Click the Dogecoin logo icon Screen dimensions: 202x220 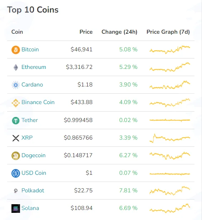click(x=16, y=156)
